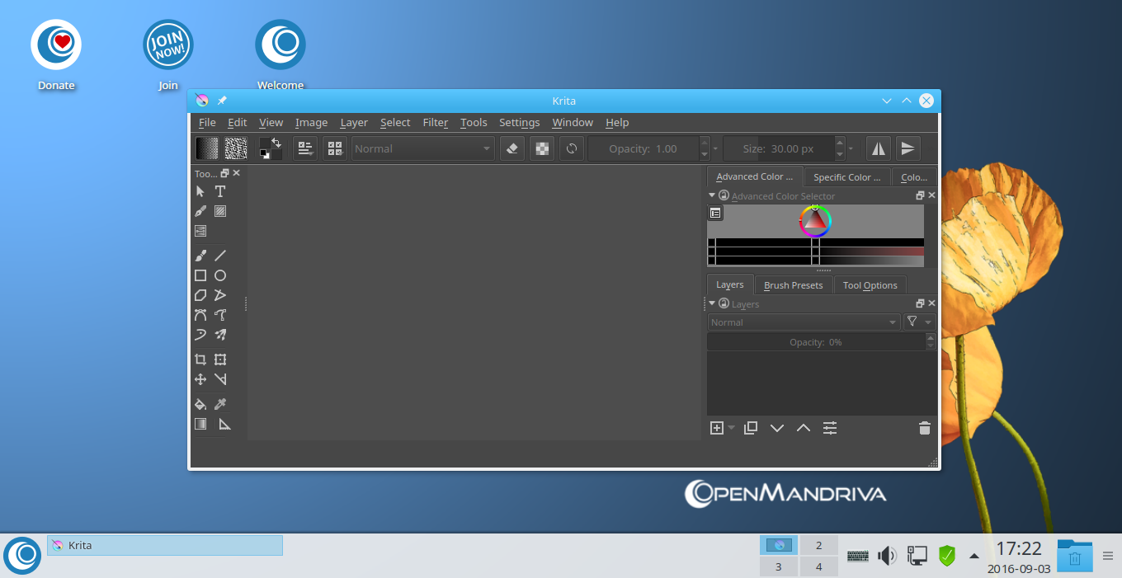1122x578 pixels.
Task: Collapse the Layers docker
Action: [712, 303]
